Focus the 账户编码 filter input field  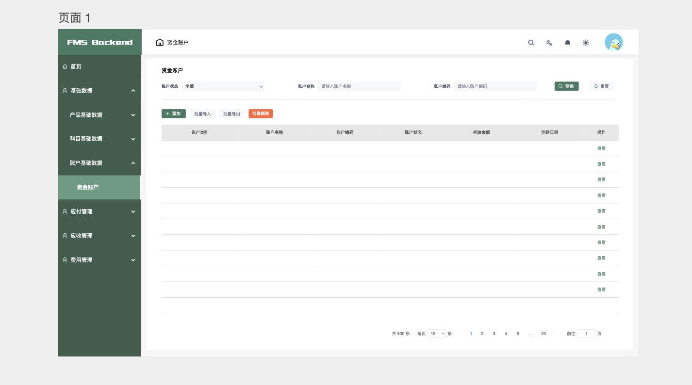(495, 86)
